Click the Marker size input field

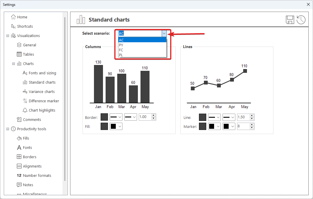[x=243, y=126]
